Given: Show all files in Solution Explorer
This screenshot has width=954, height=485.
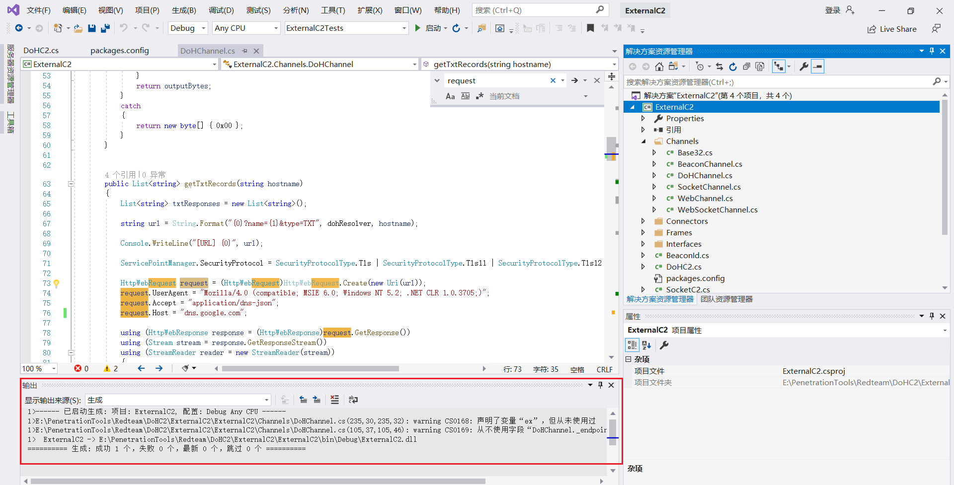Looking at the screenshot, I should pos(759,67).
